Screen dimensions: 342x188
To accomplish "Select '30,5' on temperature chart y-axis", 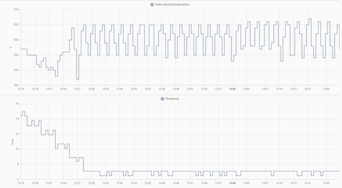I will [16, 25].
